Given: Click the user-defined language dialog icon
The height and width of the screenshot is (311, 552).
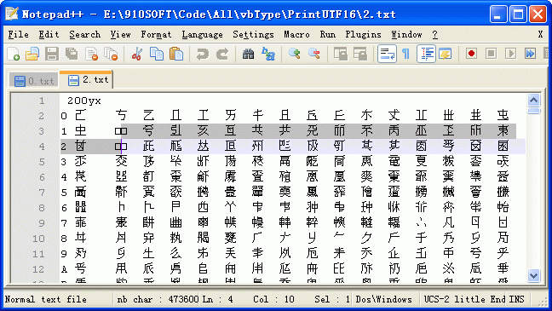Looking at the screenshot, I should 446,54.
